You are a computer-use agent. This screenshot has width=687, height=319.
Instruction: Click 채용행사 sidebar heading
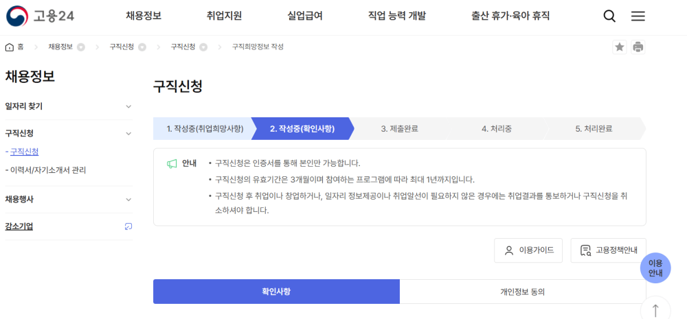(x=19, y=200)
